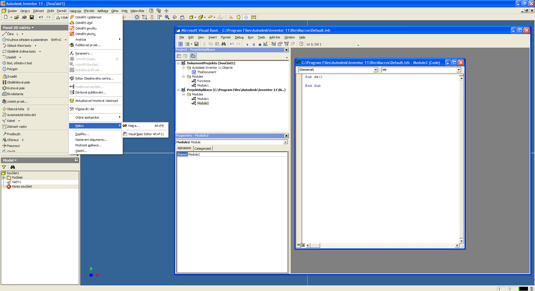Close the Project - ProjektAplikace panel
535x291 pixels.
point(286,50)
